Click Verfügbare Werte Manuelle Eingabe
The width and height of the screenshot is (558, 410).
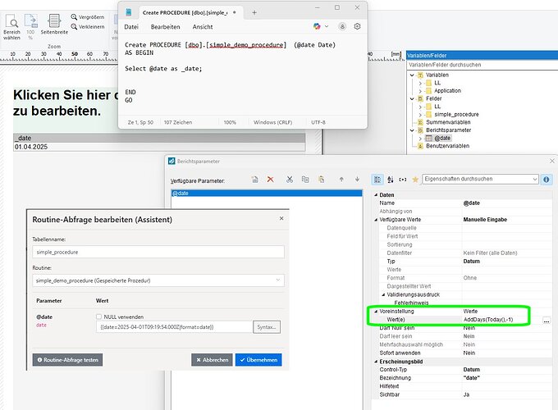(x=485, y=220)
